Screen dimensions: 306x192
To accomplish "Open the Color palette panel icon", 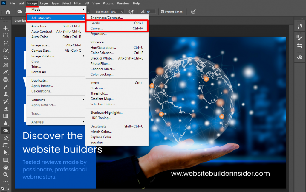I will 299,57.
